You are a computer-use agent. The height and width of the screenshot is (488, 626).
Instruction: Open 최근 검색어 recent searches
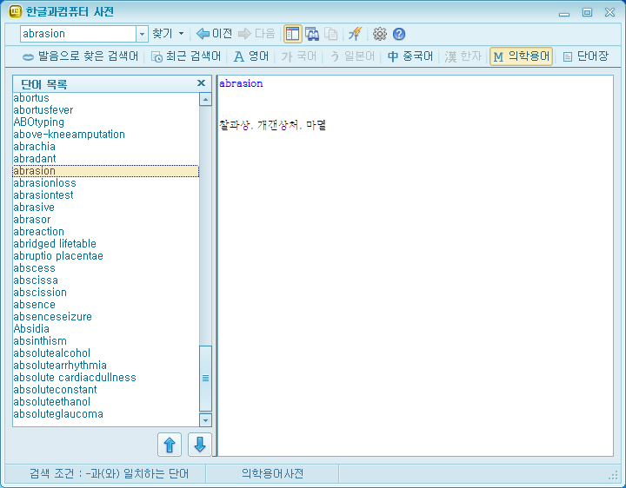click(186, 56)
